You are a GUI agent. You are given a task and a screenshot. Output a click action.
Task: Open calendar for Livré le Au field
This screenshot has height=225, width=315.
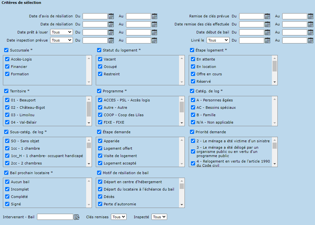coord(310,40)
